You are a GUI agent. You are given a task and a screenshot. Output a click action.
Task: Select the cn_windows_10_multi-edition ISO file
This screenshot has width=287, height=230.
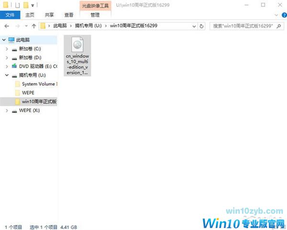[77, 55]
